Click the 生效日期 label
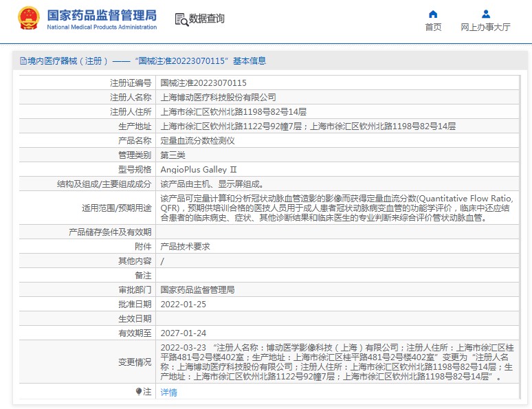Screen dimensions: 532x409 pyautogui.click(x=135, y=319)
